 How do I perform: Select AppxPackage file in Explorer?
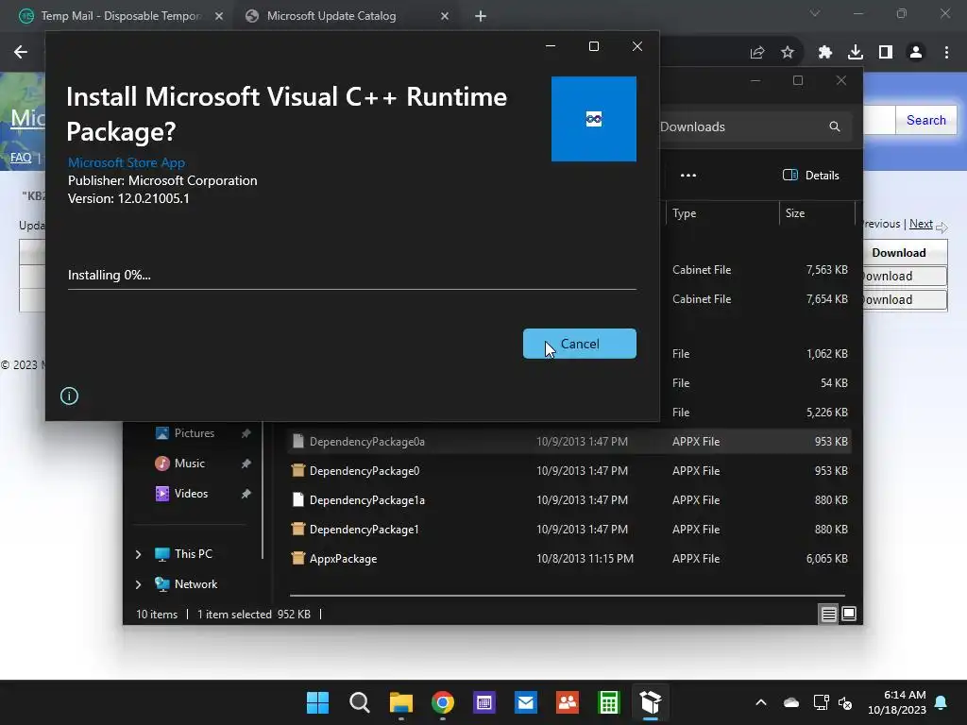[569, 559]
